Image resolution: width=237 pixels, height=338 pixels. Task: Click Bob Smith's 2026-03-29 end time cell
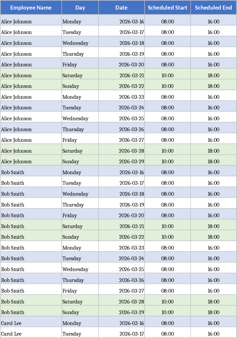213,312
